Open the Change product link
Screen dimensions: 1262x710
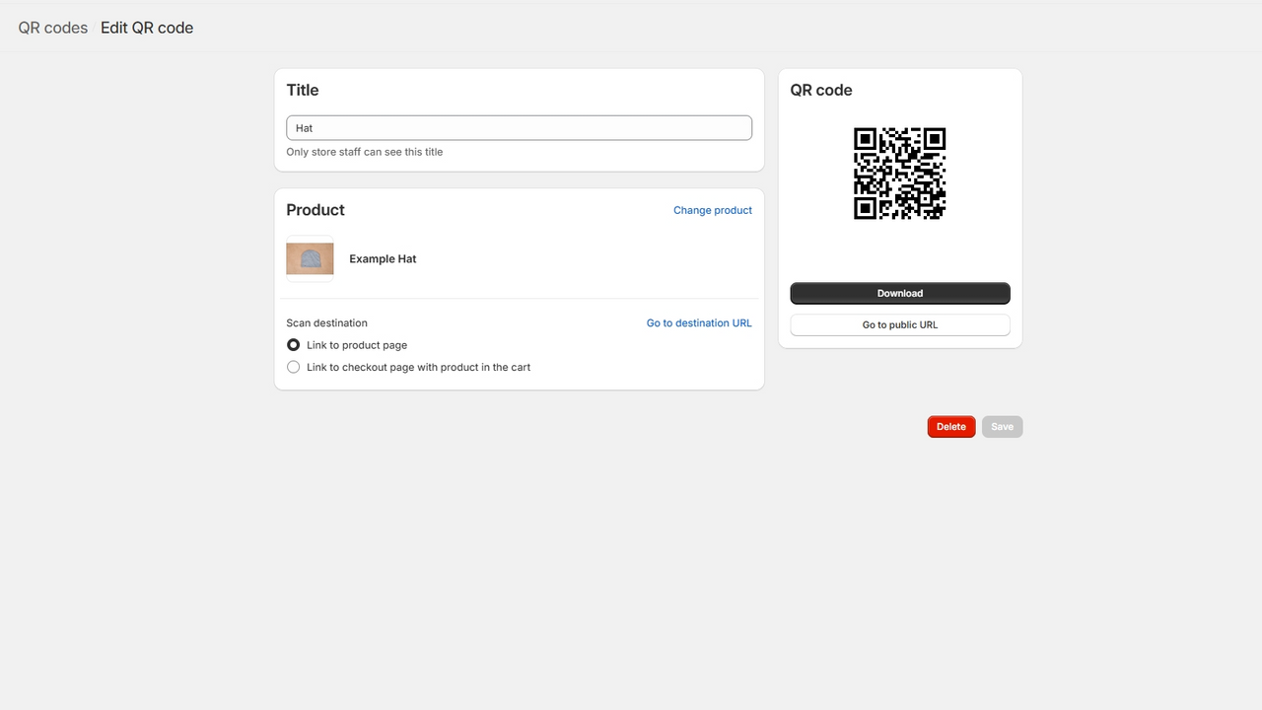(713, 210)
